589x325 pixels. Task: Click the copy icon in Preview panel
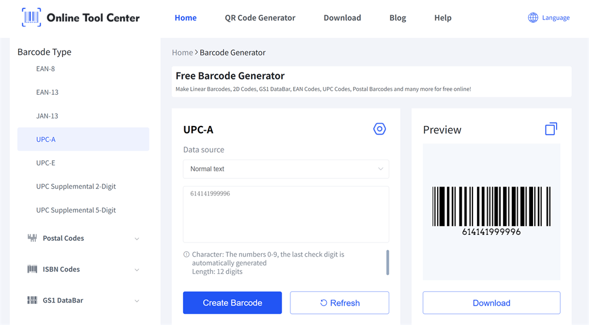tap(551, 129)
